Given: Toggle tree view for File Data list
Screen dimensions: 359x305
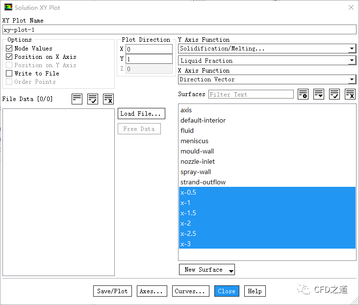Looking at the screenshot, I should pyautogui.click(x=77, y=99).
